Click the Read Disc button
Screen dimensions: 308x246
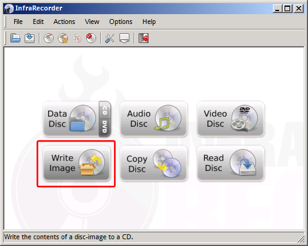point(230,163)
